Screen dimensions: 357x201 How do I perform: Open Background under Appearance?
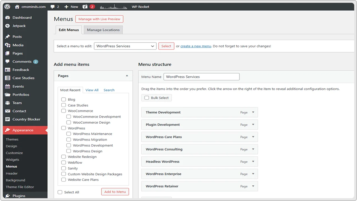[15, 180]
